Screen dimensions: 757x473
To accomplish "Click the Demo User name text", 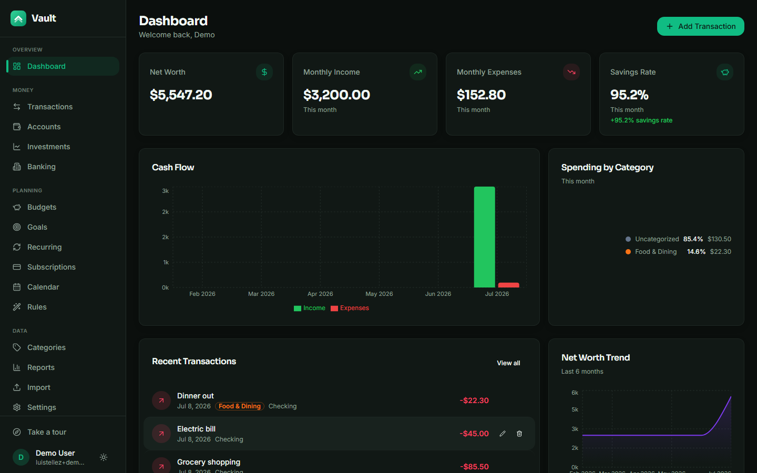I will click(x=55, y=453).
